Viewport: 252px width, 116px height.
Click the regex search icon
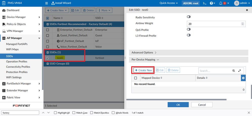(x=240, y=71)
